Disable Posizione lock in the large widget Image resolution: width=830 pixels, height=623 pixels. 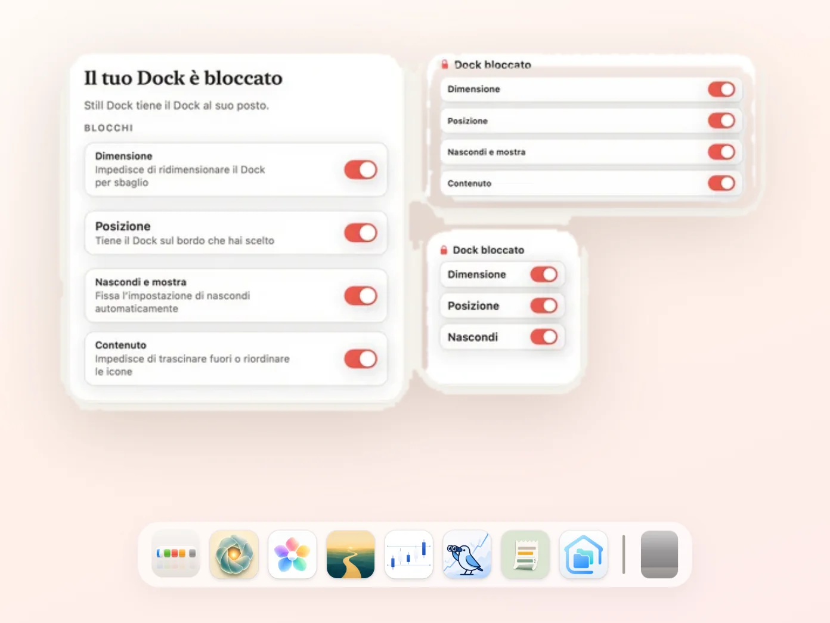click(x=361, y=233)
